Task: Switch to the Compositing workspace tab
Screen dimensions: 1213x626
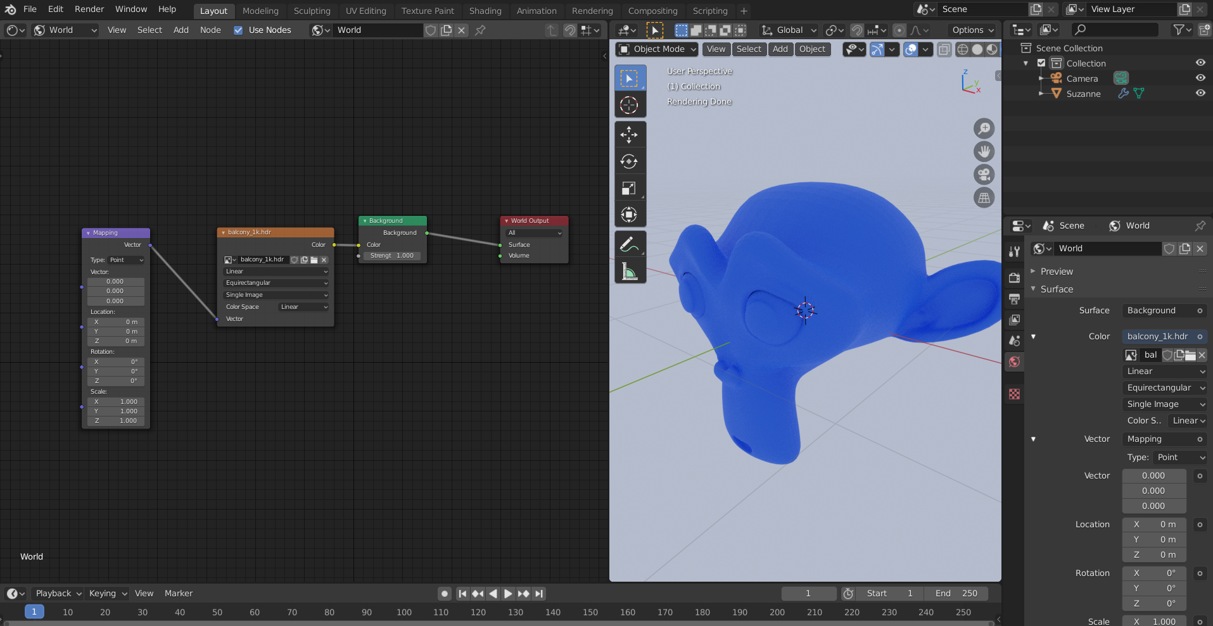Action: click(x=652, y=11)
